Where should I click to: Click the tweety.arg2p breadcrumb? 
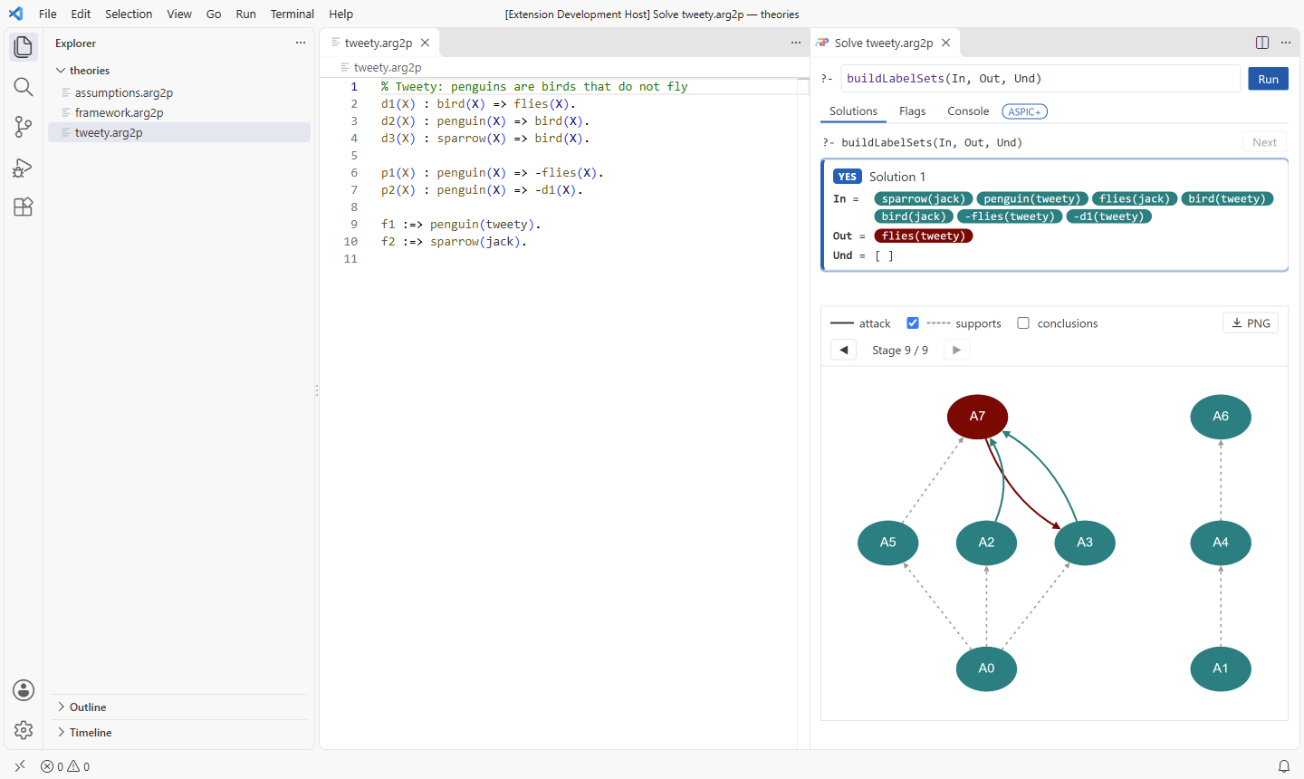click(x=388, y=68)
